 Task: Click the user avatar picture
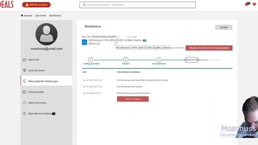(x=46, y=34)
